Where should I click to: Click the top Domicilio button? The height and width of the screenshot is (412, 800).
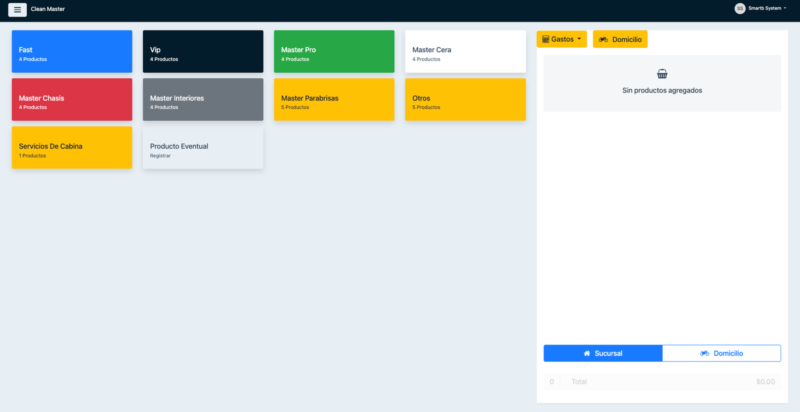(x=620, y=39)
